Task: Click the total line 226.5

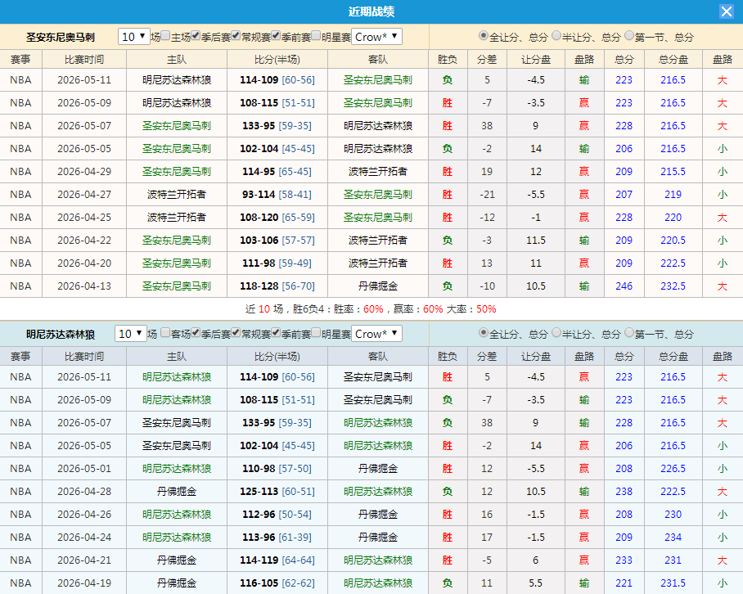Action: click(673, 469)
